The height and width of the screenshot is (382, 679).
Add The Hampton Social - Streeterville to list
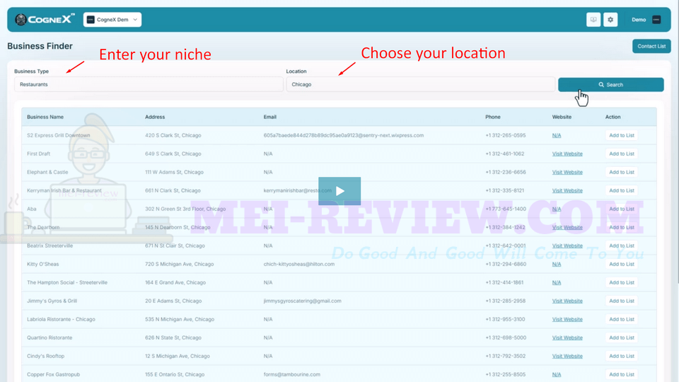click(x=622, y=282)
